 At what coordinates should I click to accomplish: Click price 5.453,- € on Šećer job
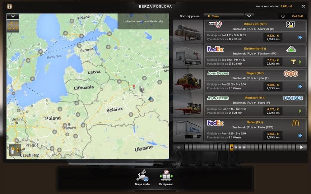tap(273, 134)
